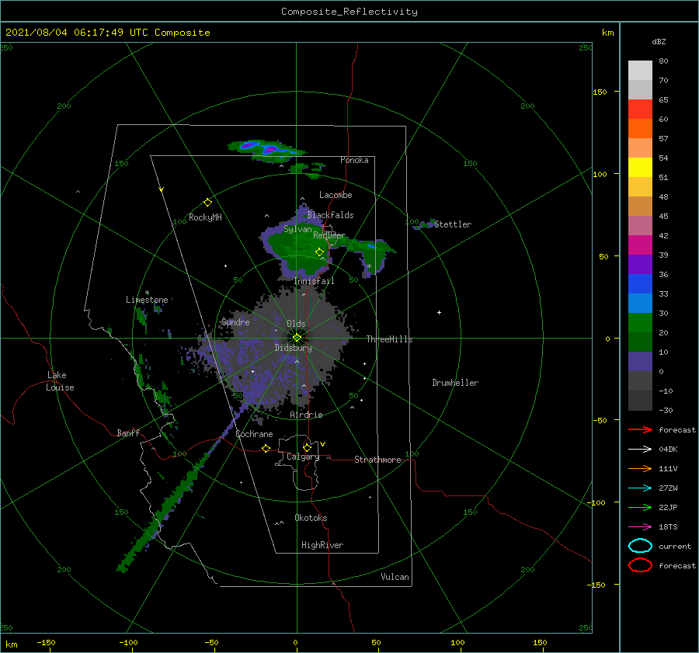Click the RockyMH label

point(205,217)
